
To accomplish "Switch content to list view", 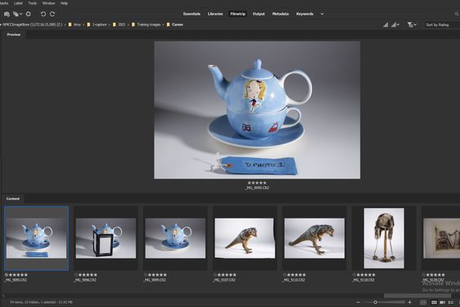I will (451, 302).
